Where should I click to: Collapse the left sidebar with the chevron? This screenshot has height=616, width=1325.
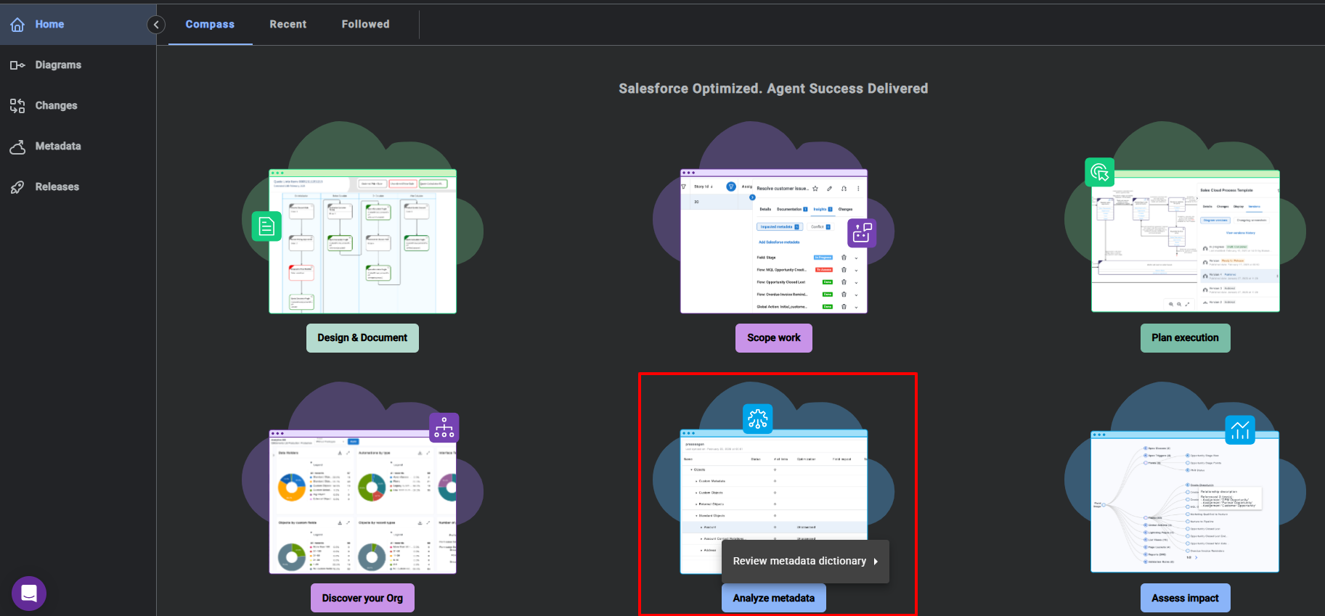point(156,25)
